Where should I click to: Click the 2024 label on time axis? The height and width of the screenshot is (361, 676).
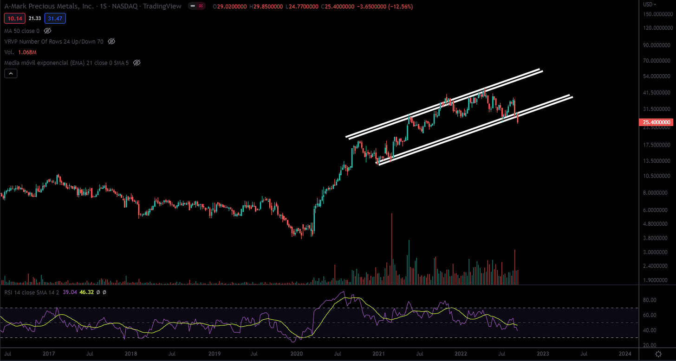click(x=625, y=354)
